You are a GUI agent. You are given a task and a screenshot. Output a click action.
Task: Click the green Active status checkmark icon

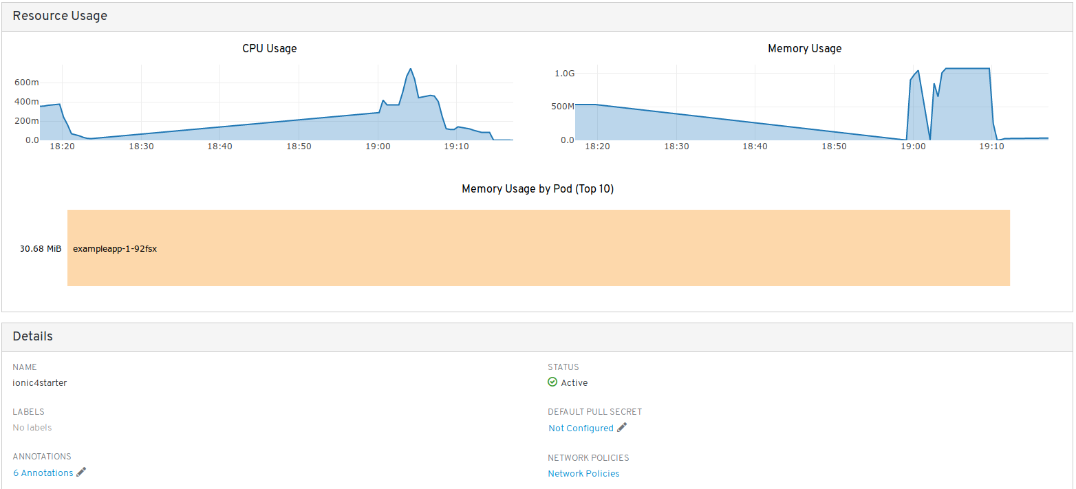(552, 382)
